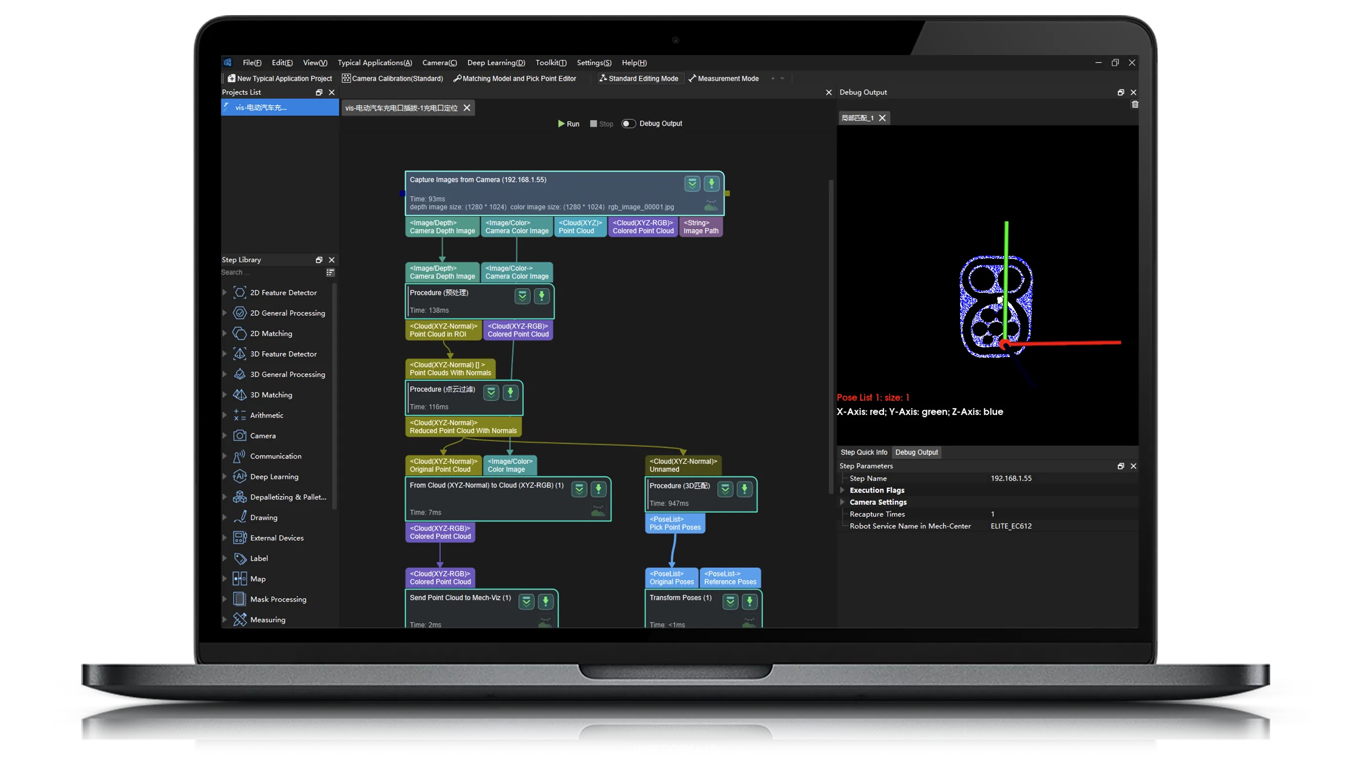Click the 2D Matching icon
The width and height of the screenshot is (1351, 759).
coord(240,333)
